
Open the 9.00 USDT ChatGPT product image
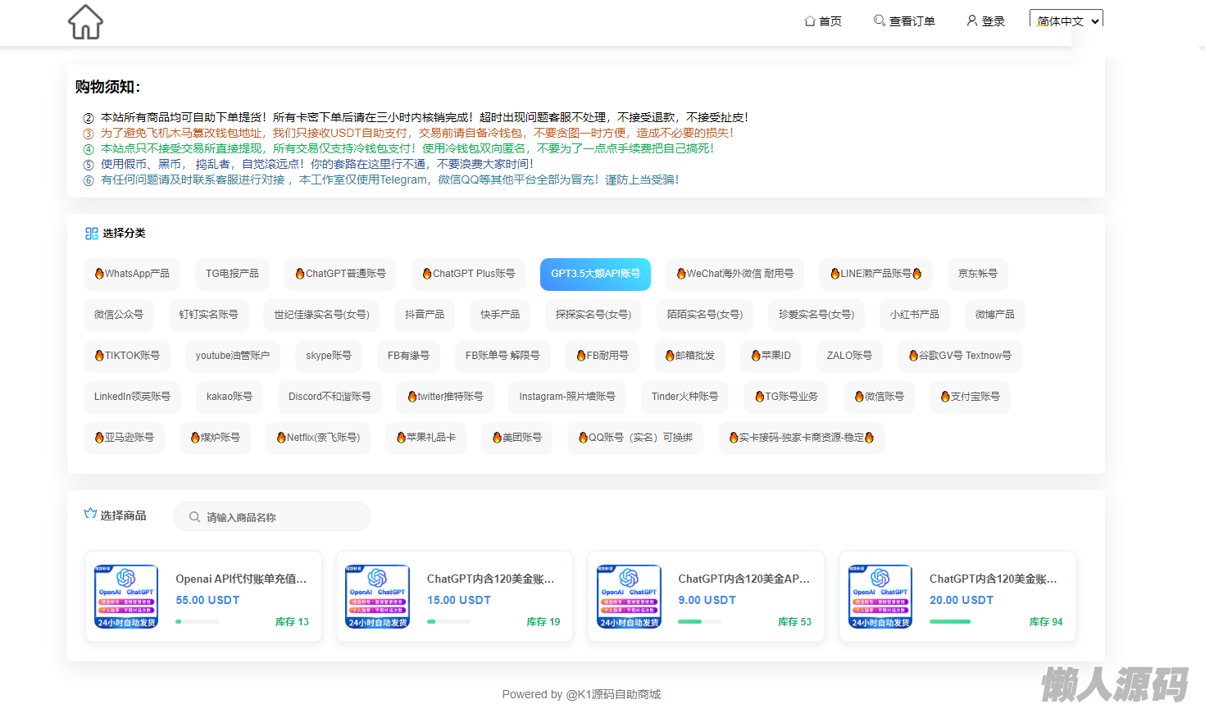629,596
